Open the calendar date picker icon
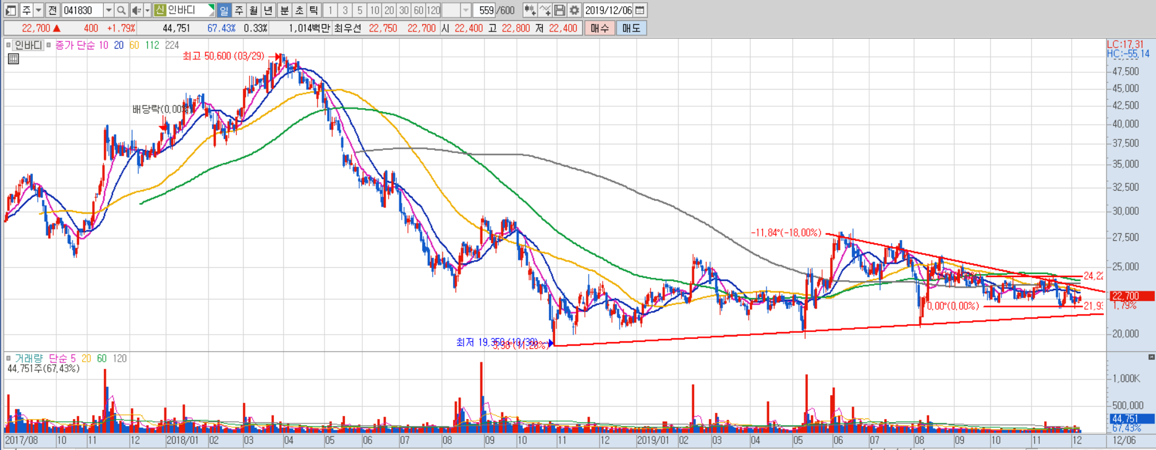 pos(640,10)
